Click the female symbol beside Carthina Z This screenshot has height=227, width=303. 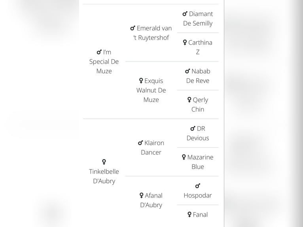point(185,42)
